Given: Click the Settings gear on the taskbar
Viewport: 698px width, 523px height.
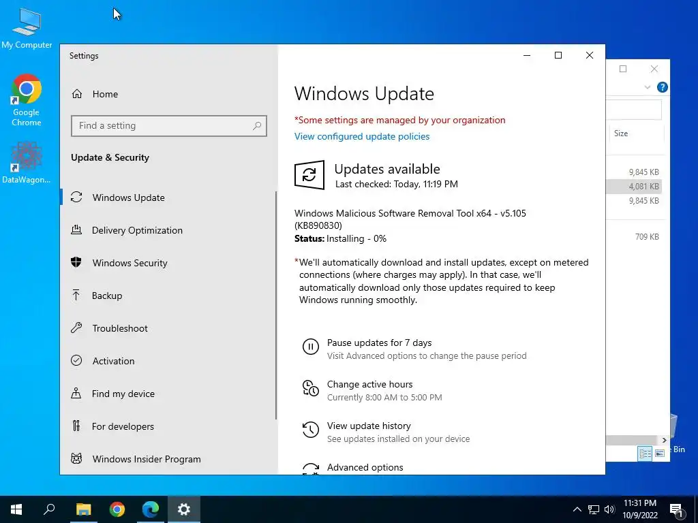Looking at the screenshot, I should (x=184, y=509).
